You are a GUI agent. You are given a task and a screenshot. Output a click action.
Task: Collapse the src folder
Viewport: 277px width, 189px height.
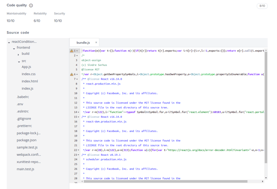[19, 62]
